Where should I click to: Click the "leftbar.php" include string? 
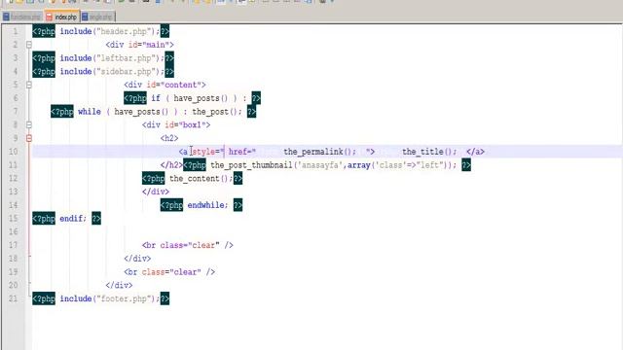tap(128, 58)
